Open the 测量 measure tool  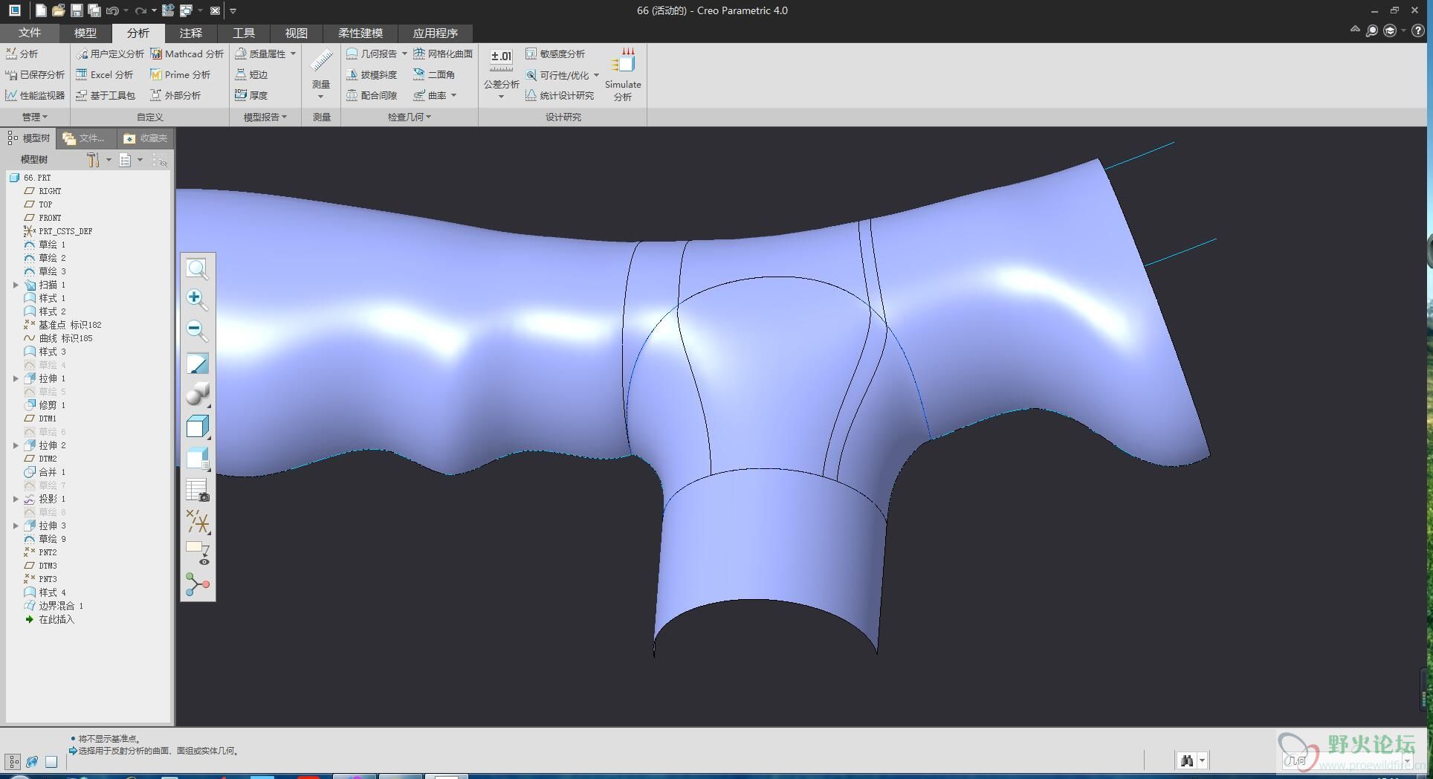[x=321, y=74]
